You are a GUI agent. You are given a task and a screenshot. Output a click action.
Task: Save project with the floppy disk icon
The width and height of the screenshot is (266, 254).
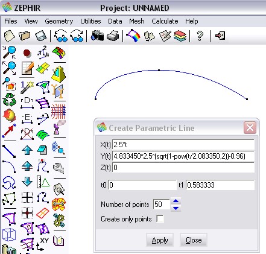[40, 36]
